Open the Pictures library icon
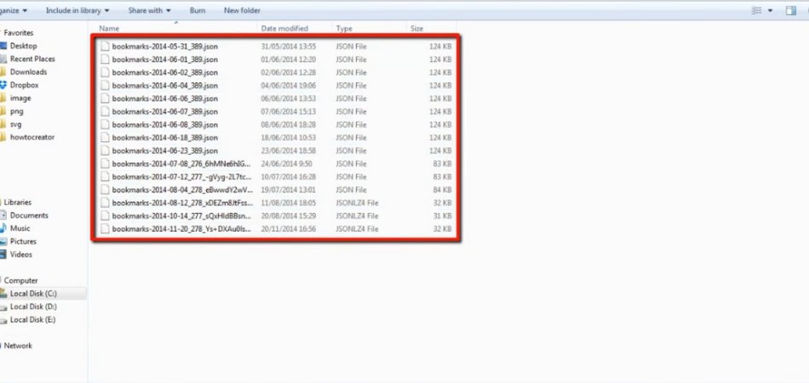Image resolution: width=809 pixels, height=383 pixels. pyautogui.click(x=3, y=242)
